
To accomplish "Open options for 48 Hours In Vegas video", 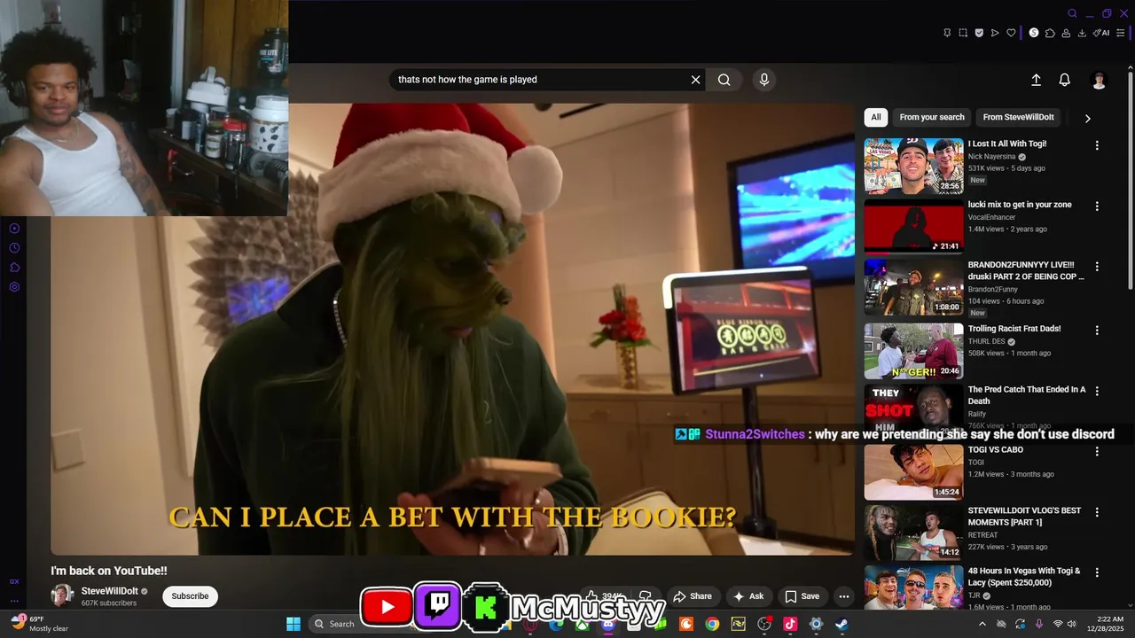I will tap(1097, 573).
